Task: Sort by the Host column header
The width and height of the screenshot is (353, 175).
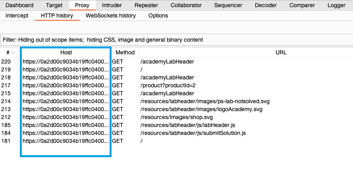Action: pos(66,52)
